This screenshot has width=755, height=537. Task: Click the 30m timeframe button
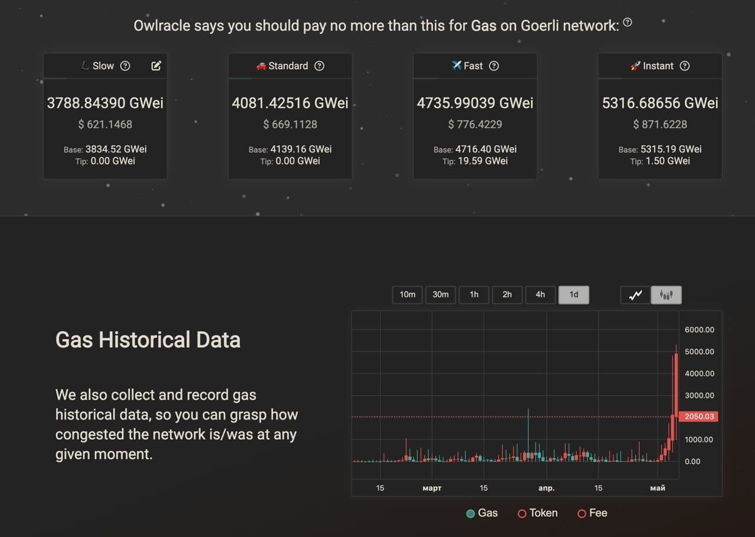tap(441, 295)
